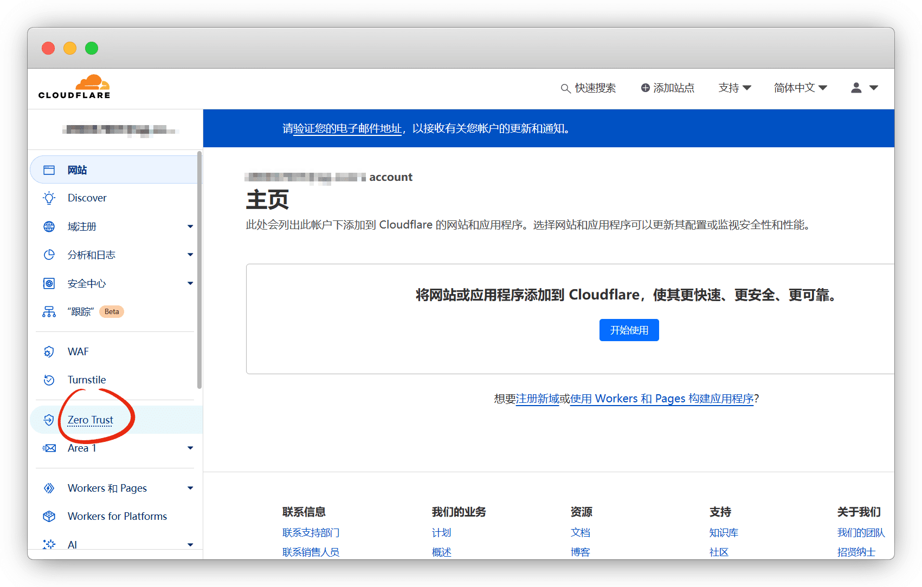Click the Beta badge next to 跟踪

(112, 311)
